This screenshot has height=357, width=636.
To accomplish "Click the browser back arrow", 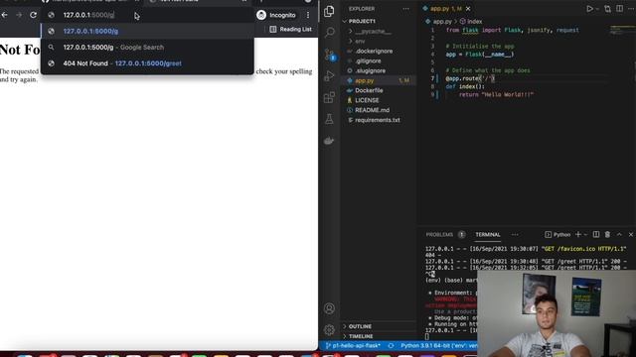I will [4, 15].
